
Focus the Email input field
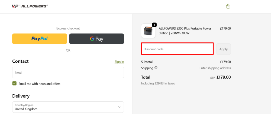68,73
